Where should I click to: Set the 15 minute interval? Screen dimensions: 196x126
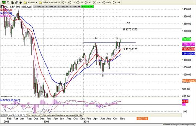tap(72, 2)
